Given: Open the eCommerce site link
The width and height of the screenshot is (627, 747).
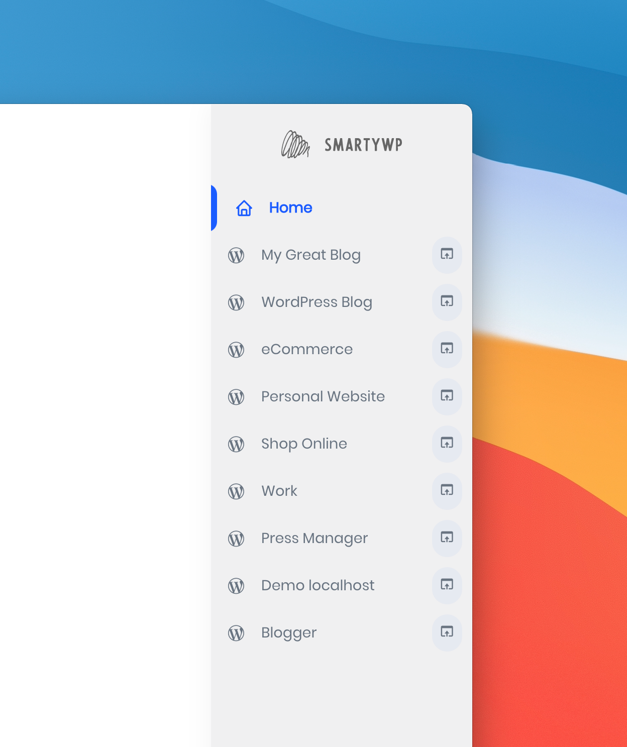Looking at the screenshot, I should (307, 350).
